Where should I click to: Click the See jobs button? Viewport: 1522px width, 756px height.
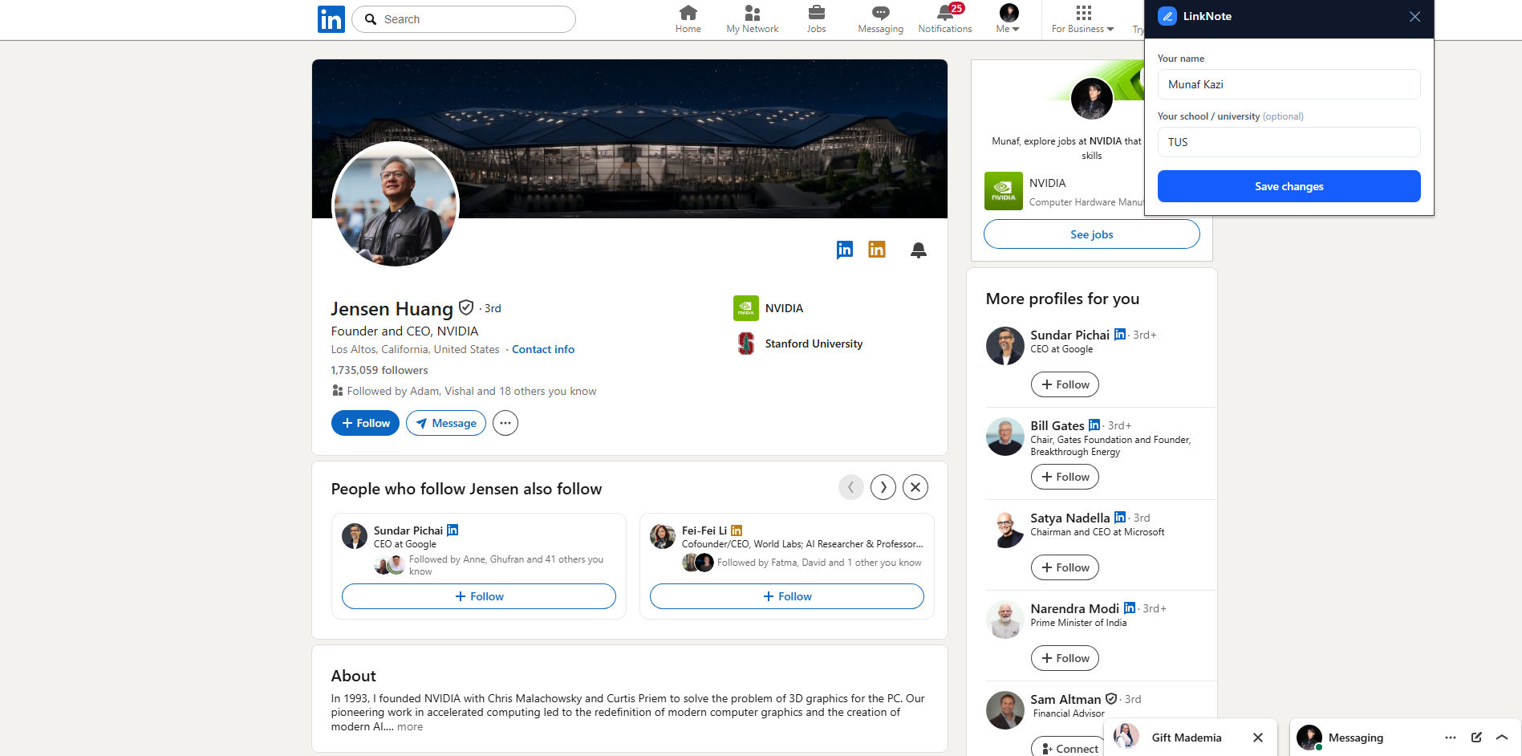[1092, 234]
